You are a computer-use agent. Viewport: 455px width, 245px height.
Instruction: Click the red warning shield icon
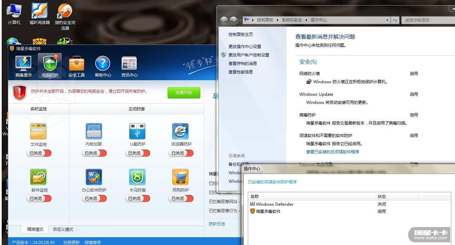tap(20, 92)
